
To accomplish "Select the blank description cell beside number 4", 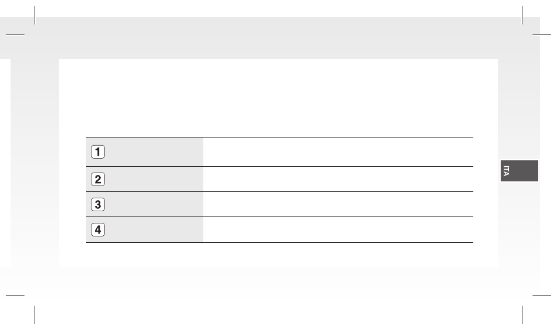I will tap(338, 230).
